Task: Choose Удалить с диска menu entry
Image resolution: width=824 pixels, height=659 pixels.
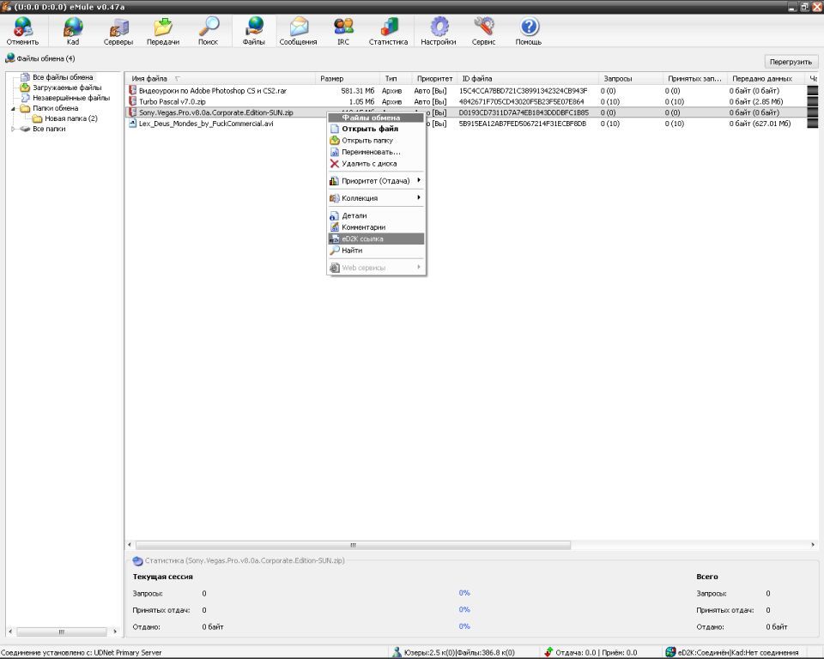Action: (367, 163)
